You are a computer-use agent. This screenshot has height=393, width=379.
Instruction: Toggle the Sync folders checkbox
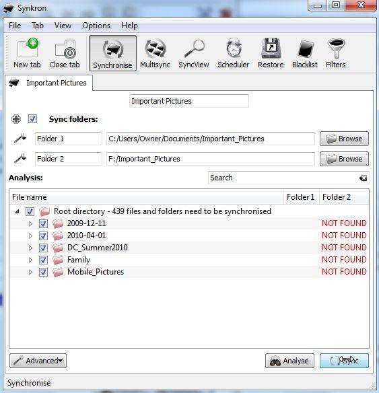click(32, 119)
